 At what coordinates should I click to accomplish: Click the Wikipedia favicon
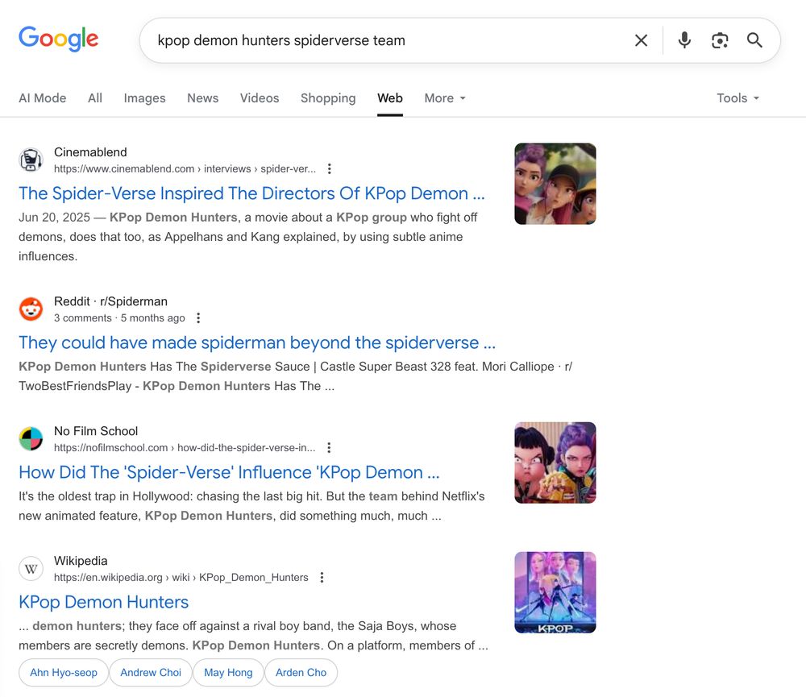[x=31, y=568]
